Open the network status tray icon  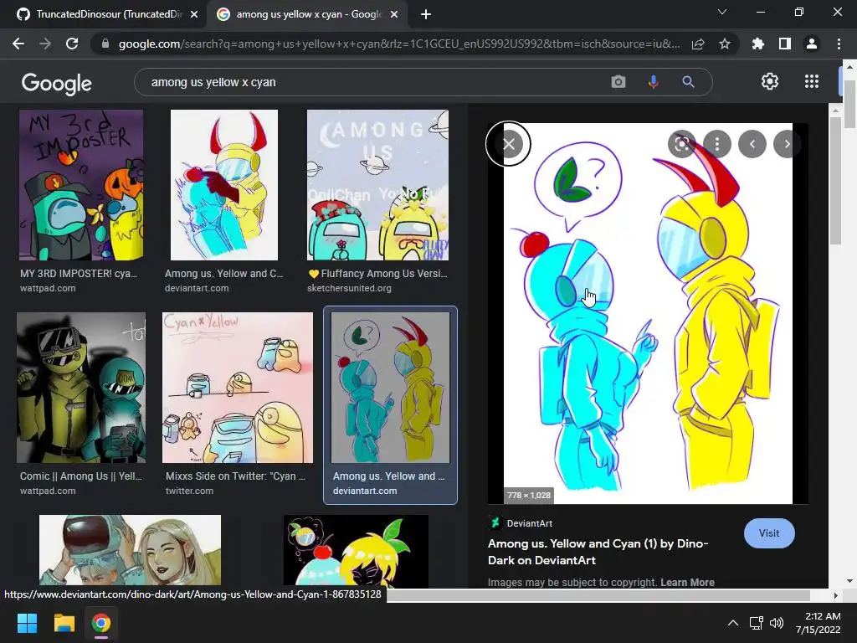[757, 623]
